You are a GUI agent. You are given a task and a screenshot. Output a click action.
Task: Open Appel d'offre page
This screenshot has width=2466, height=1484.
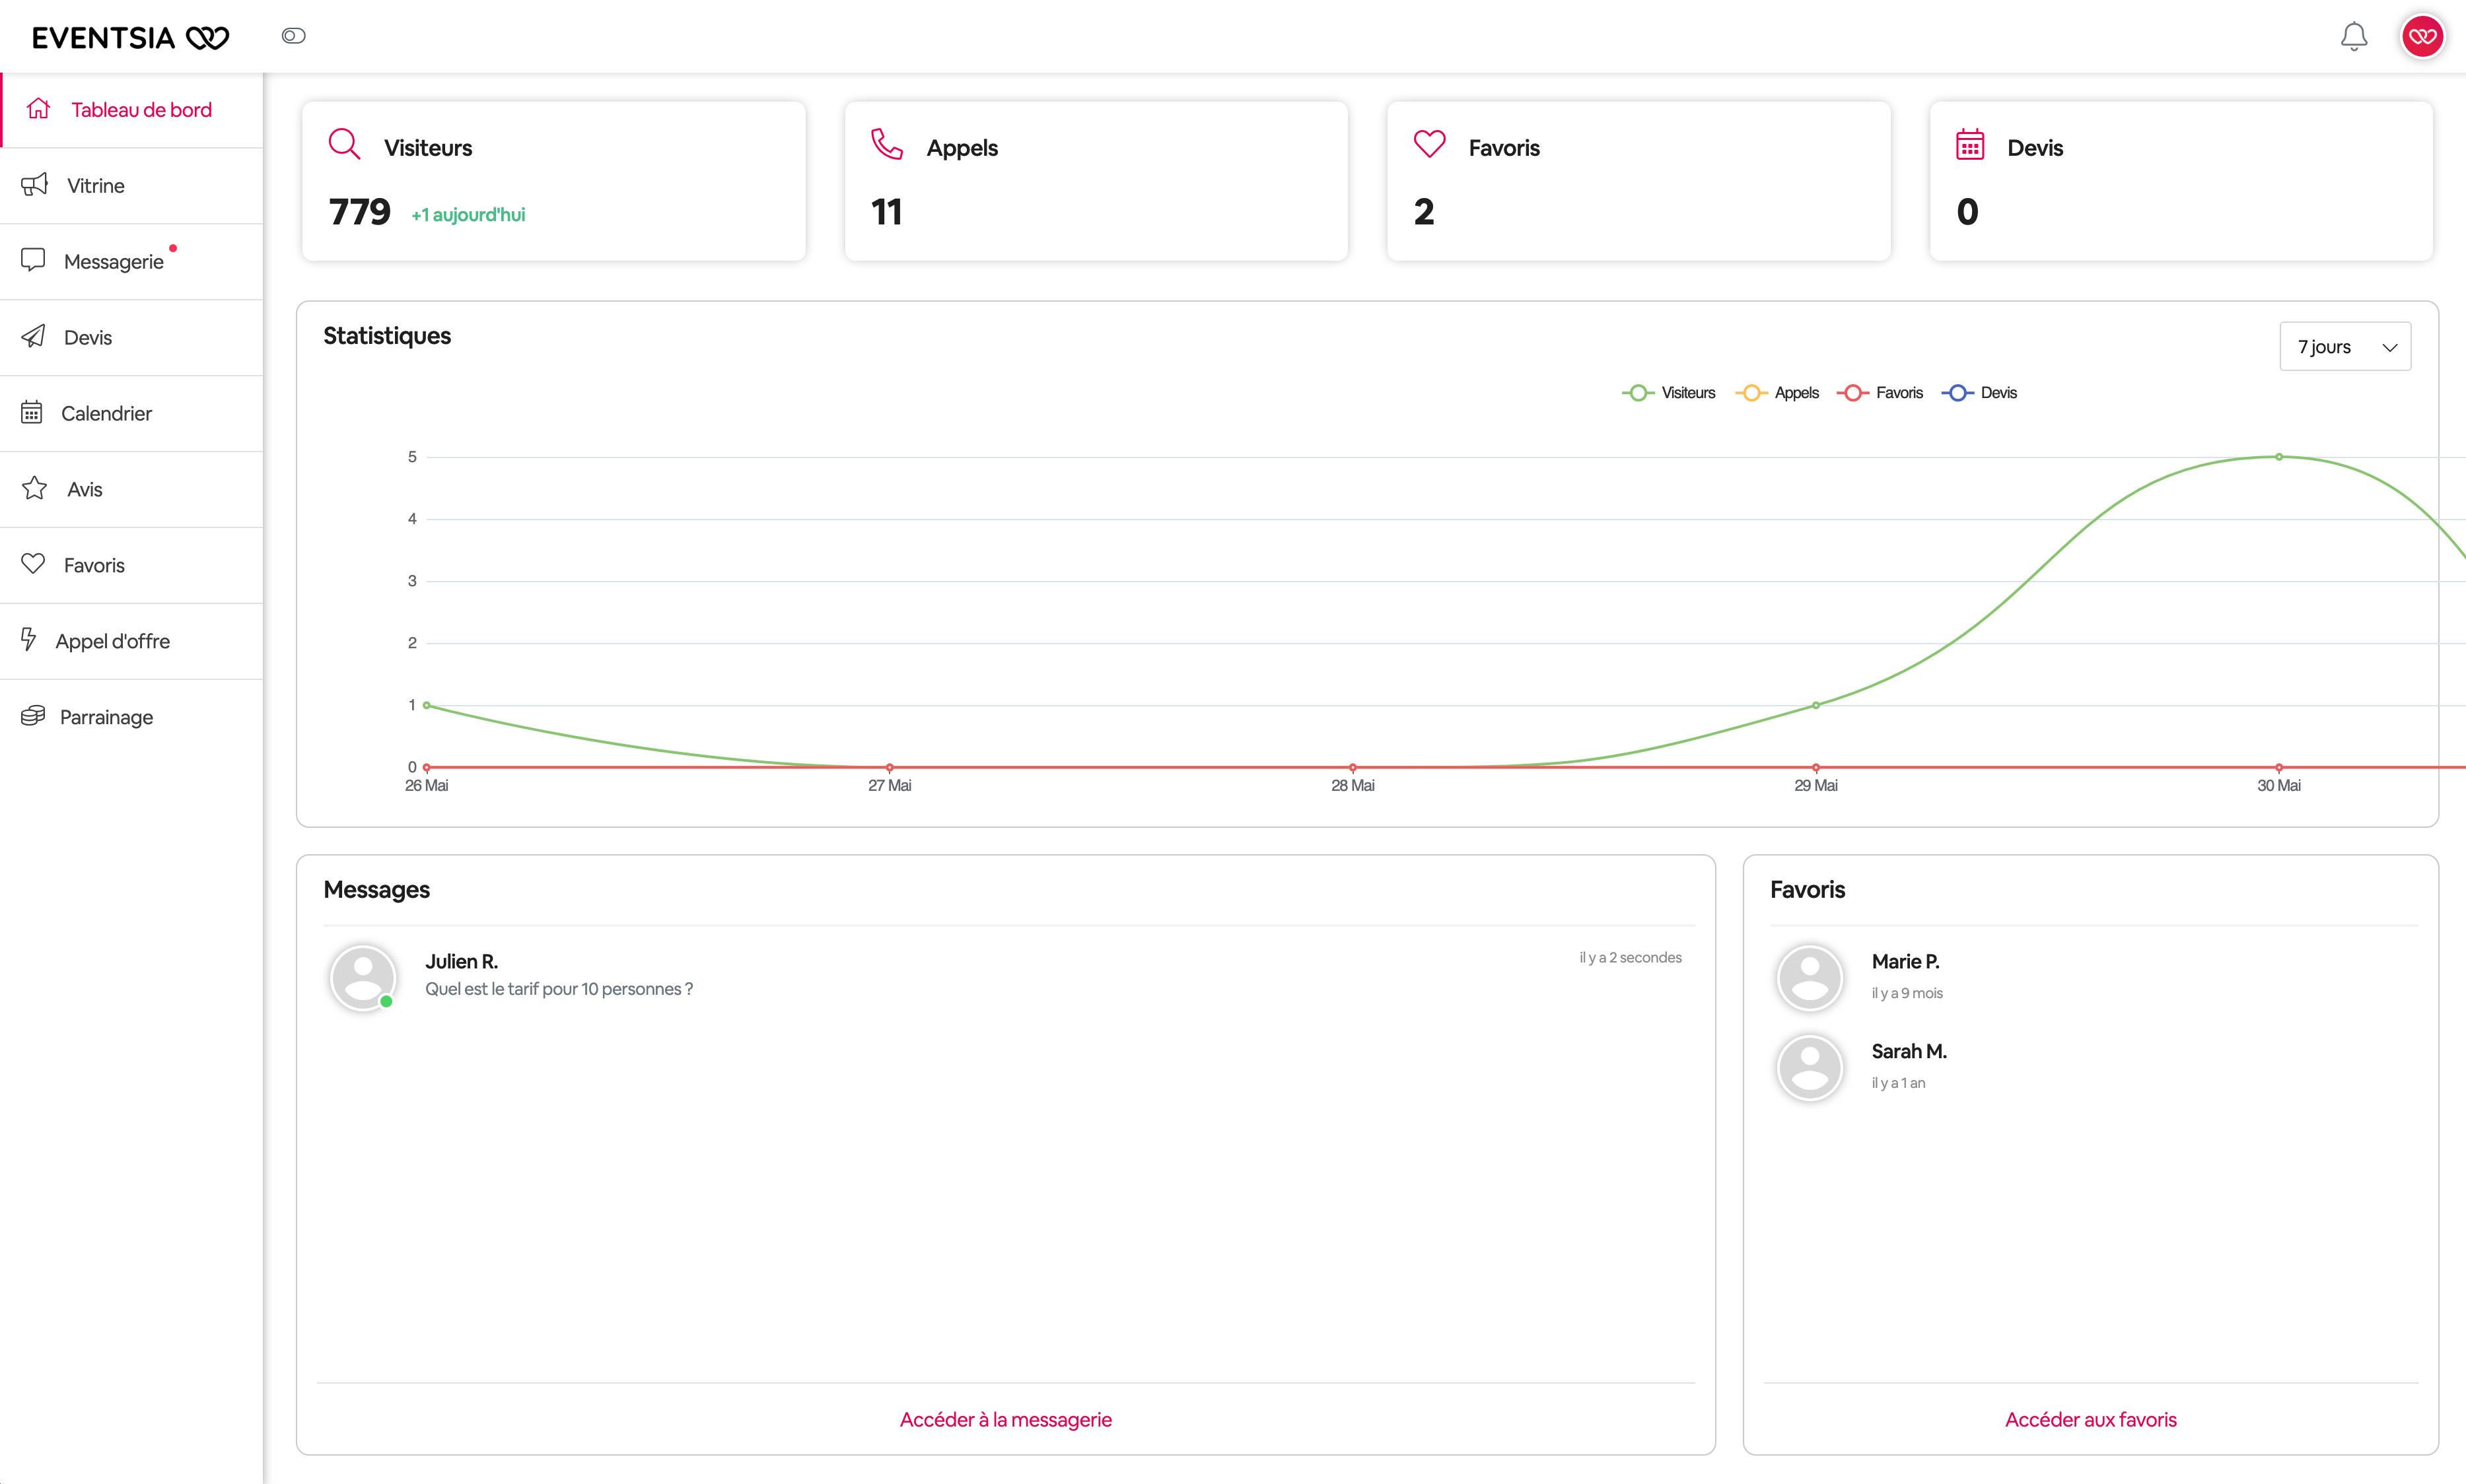132,642
